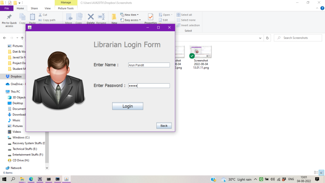The height and width of the screenshot is (183, 325).
Task: Open the notification center icon
Action: 317,179
